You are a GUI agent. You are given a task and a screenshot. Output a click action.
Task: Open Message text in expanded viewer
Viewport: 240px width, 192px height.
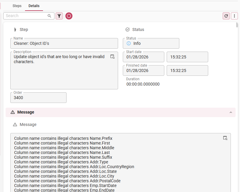tap(225, 138)
